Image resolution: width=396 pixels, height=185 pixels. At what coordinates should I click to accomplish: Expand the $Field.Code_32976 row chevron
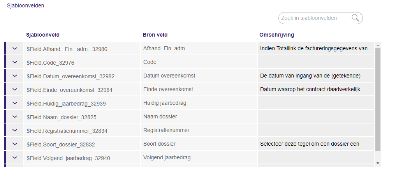tap(15, 62)
